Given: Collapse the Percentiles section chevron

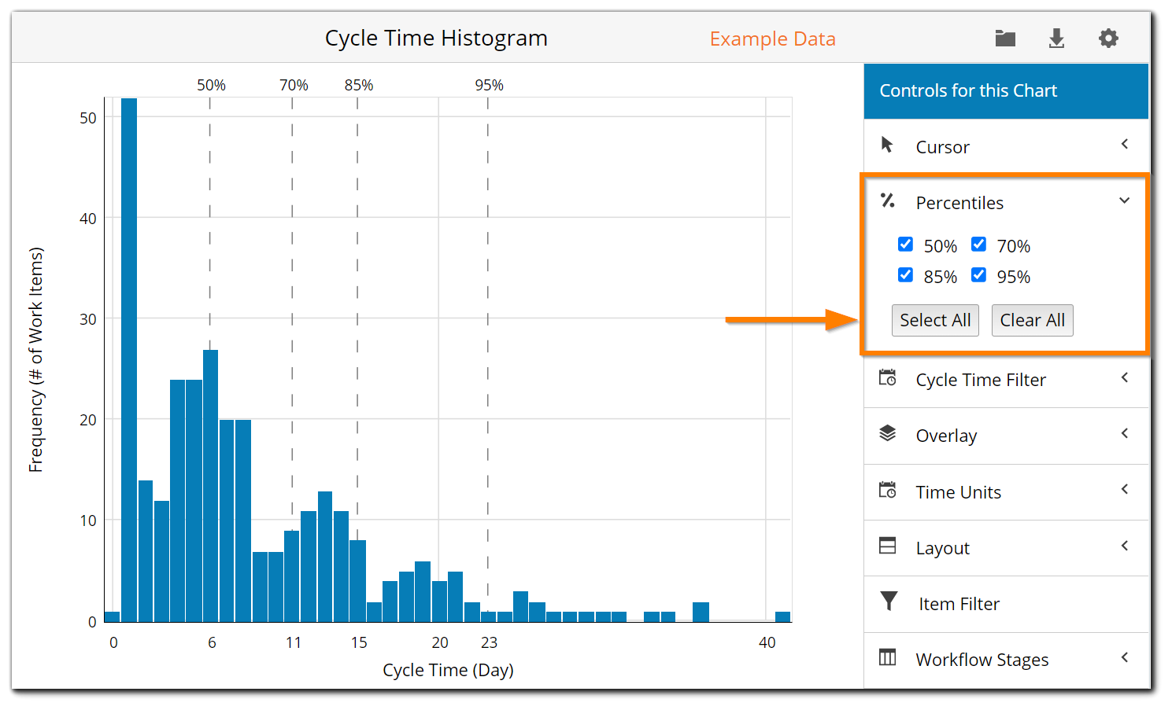Looking at the screenshot, I should click(1125, 200).
